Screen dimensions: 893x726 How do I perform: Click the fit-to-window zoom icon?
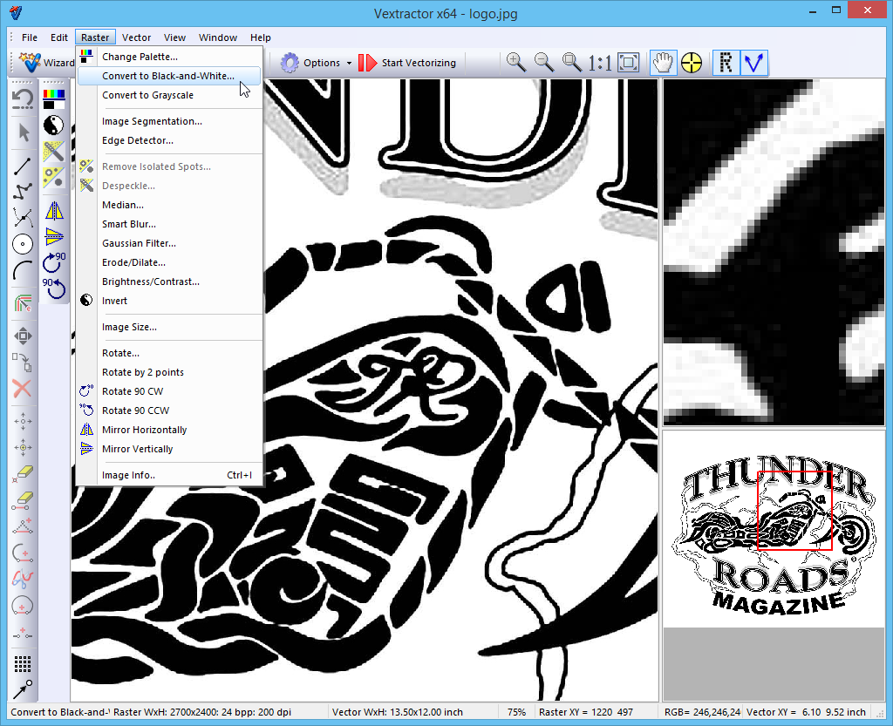coord(628,62)
